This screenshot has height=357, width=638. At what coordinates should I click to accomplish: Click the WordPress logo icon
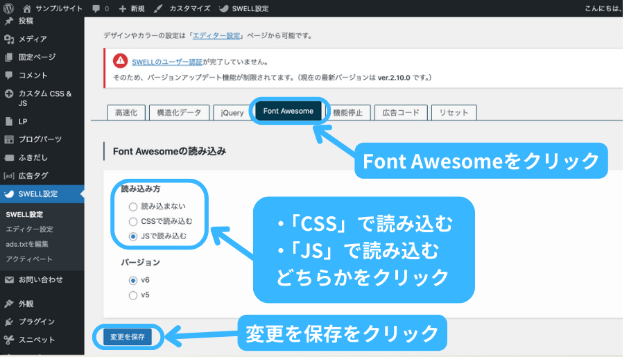click(10, 8)
